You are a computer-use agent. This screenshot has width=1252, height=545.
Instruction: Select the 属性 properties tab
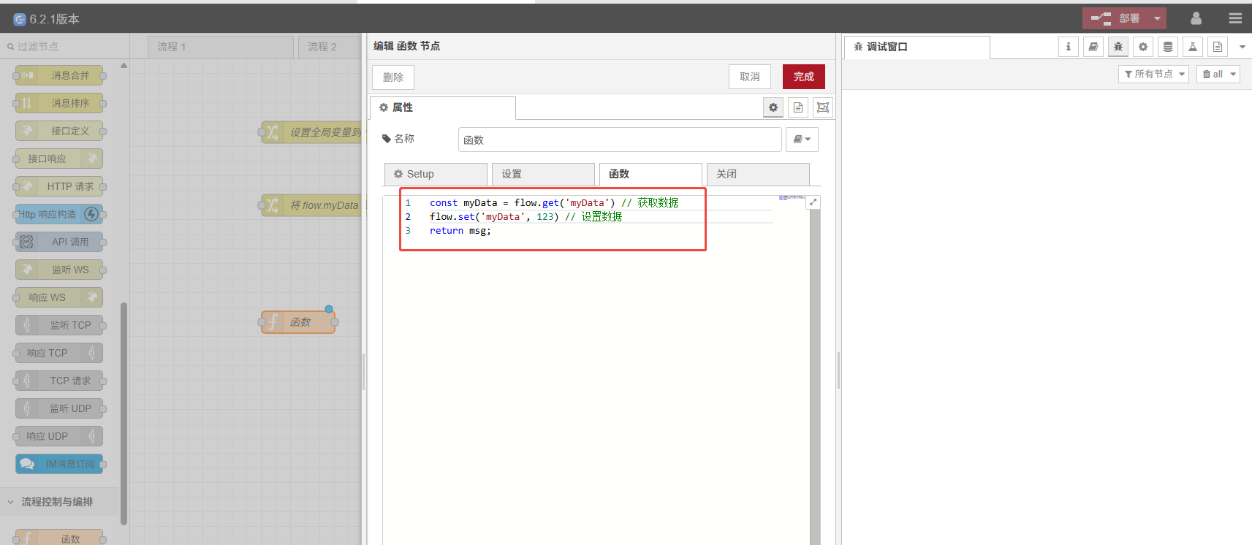click(443, 107)
